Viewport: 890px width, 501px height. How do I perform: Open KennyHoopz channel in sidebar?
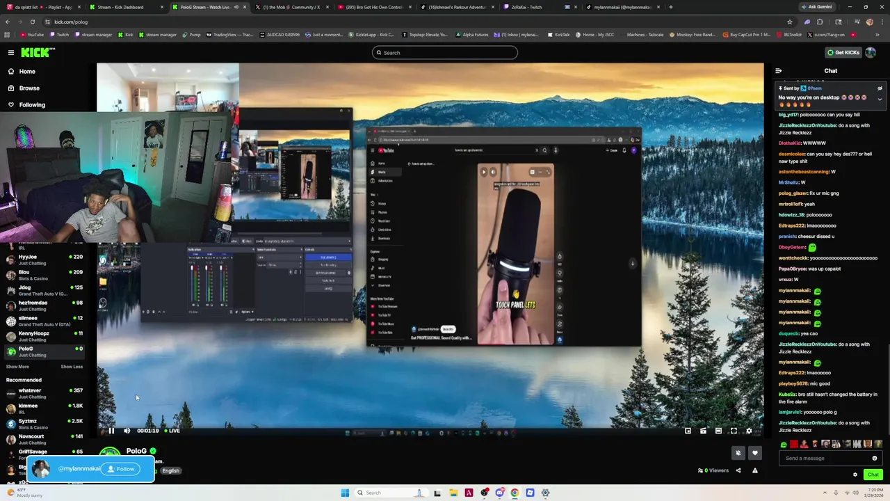(46, 337)
